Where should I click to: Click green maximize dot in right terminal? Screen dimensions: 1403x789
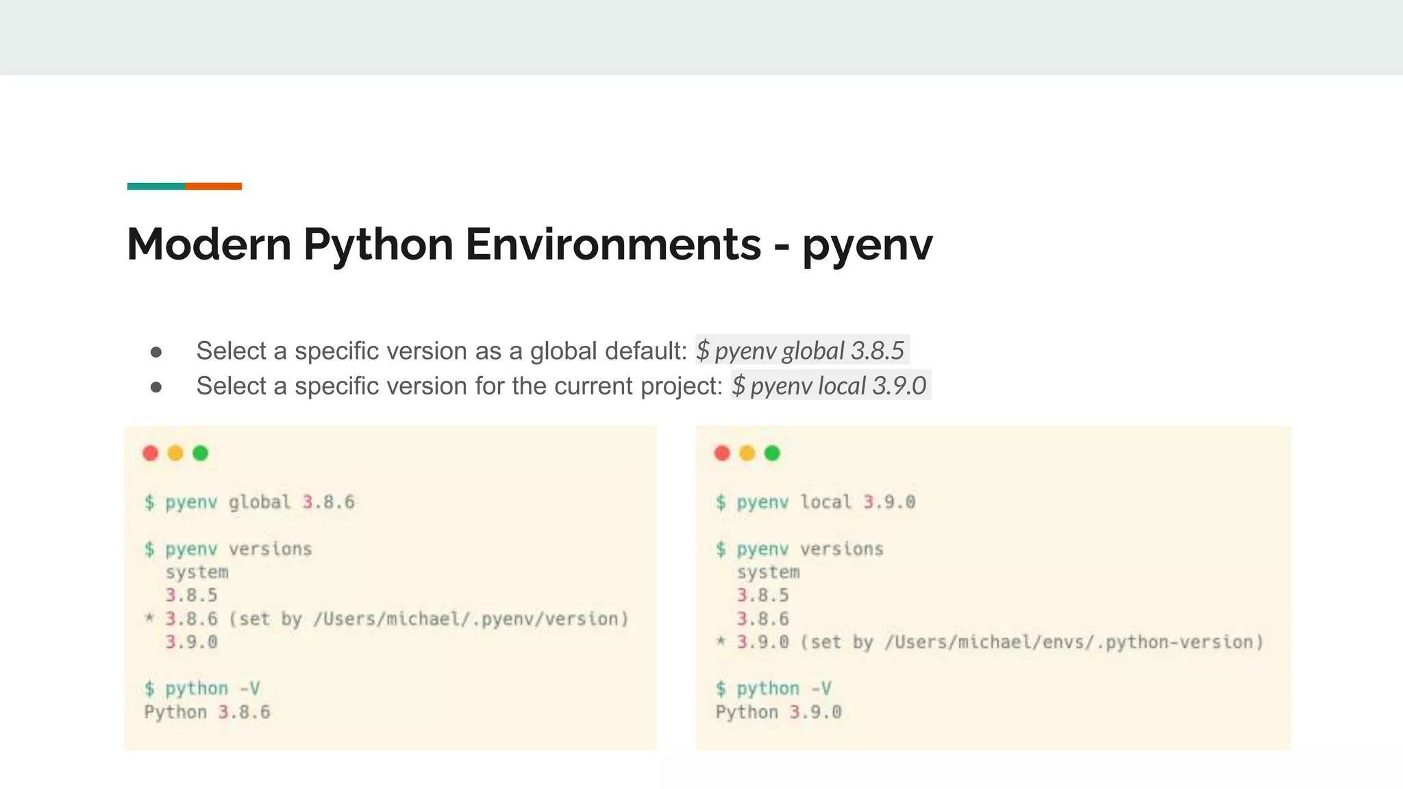[772, 453]
